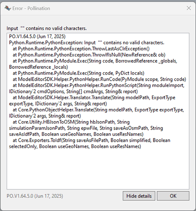Viewport: 196px width, 211px height.
Task: Click the version label at dialog bottom left
Action: pos(35,196)
